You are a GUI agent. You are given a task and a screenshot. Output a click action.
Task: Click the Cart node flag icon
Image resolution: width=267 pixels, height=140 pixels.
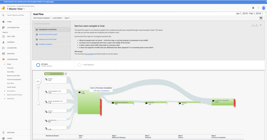point(80,92)
